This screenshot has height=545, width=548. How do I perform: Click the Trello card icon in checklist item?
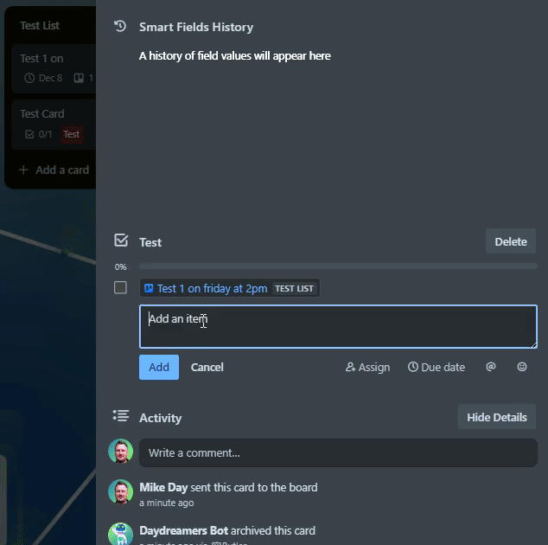[x=149, y=288]
